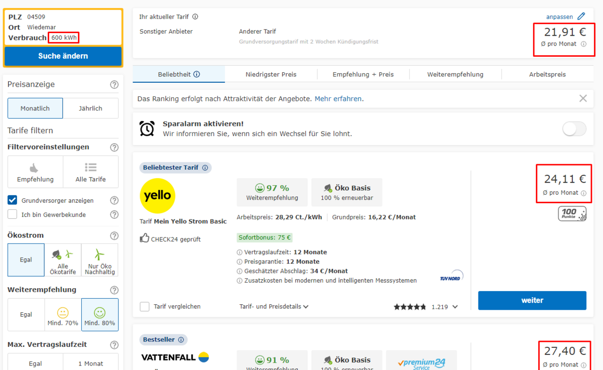The height and width of the screenshot is (370, 603).
Task: Click info icon beside Geschätzter Abschlag
Action: pos(239,271)
